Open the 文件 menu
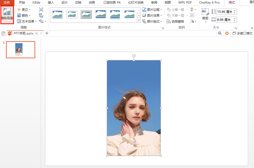Viewport: 254px width, 168px height. tap(7, 3)
